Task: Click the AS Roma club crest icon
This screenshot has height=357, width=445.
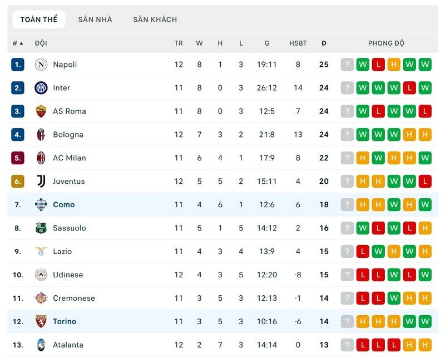Action: pos(41,111)
